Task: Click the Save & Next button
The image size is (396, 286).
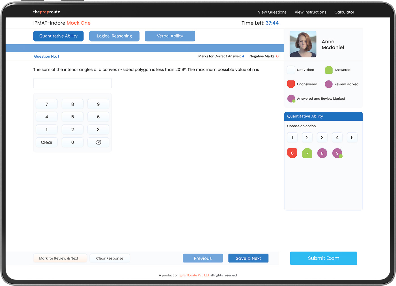Action: coord(248,258)
